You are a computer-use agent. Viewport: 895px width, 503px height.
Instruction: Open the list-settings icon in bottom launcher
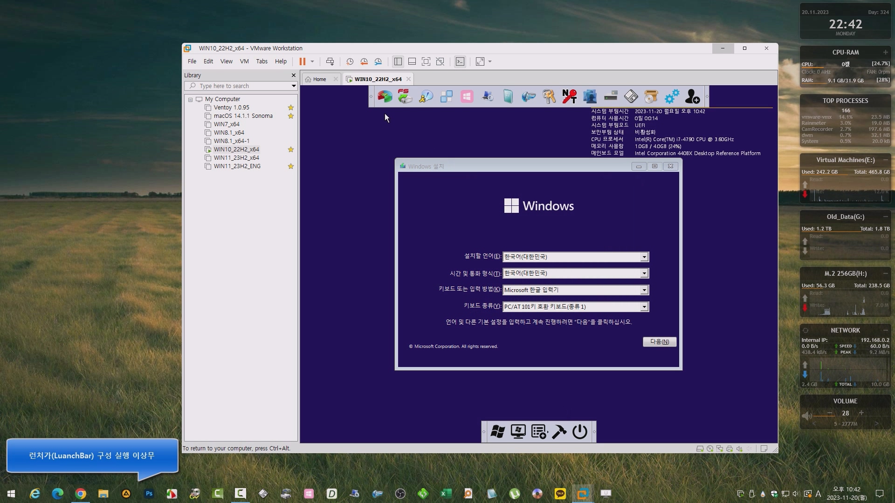tap(539, 432)
